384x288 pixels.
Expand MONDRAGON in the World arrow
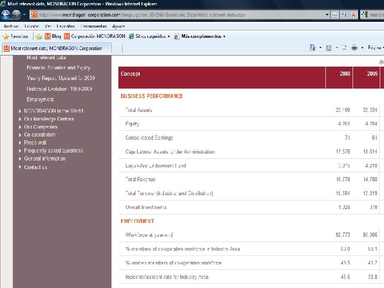20,111
